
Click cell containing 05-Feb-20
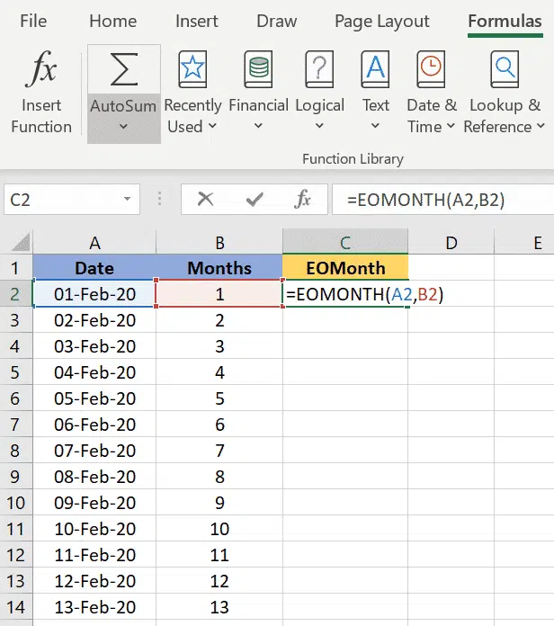[x=94, y=398]
